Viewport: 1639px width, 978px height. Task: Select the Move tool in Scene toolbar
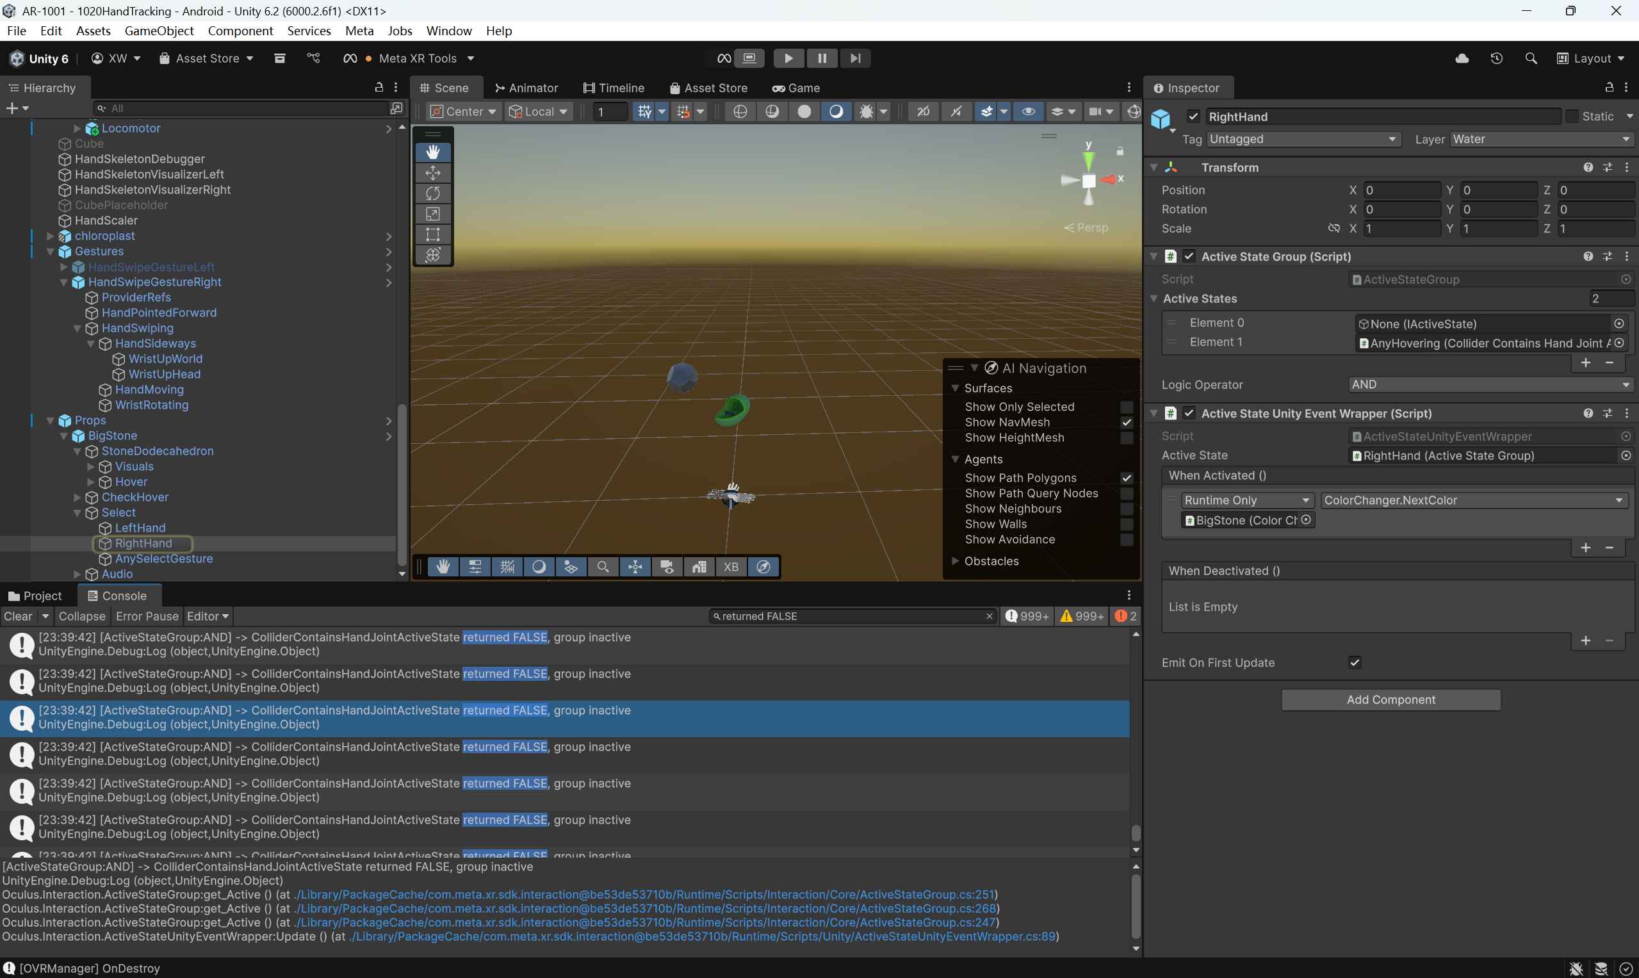pos(433,173)
